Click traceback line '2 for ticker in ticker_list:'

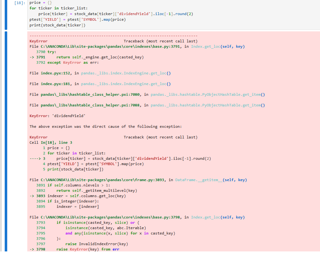tap(74, 153)
